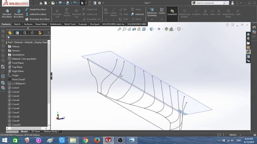Image resolution: width=257 pixels, height=144 pixels.
Task: Switch to Motion Study 1 tab
Action: pyautogui.click(x=51, y=132)
